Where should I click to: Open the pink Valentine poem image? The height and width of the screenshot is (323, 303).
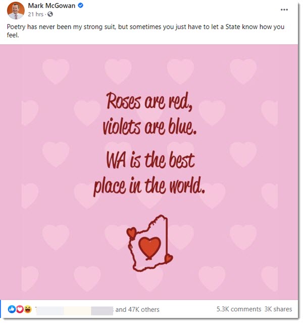click(x=149, y=172)
